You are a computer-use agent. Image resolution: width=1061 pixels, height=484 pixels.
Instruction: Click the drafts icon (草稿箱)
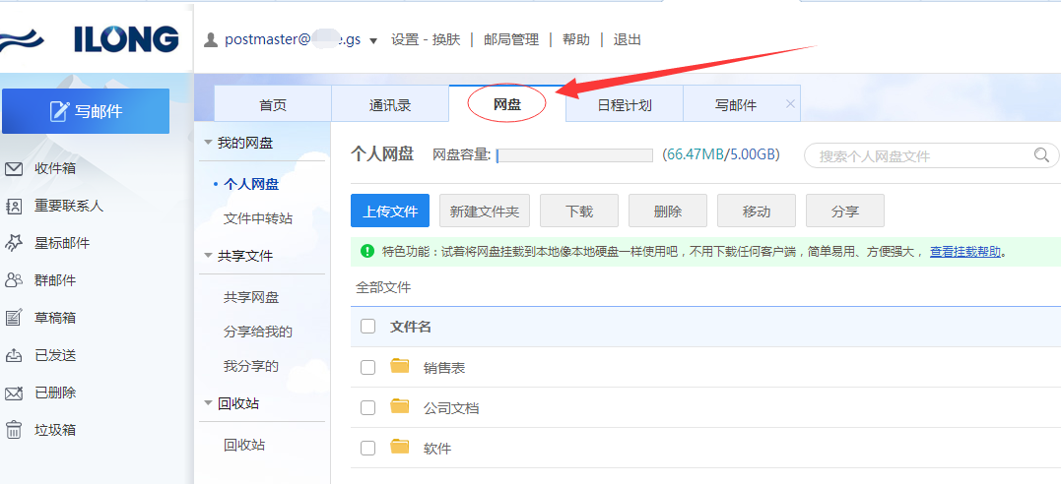[x=14, y=318]
